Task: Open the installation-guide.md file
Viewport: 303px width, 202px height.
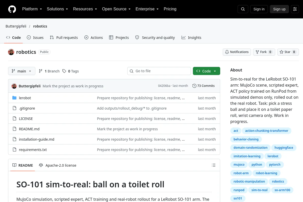Action: (37, 139)
